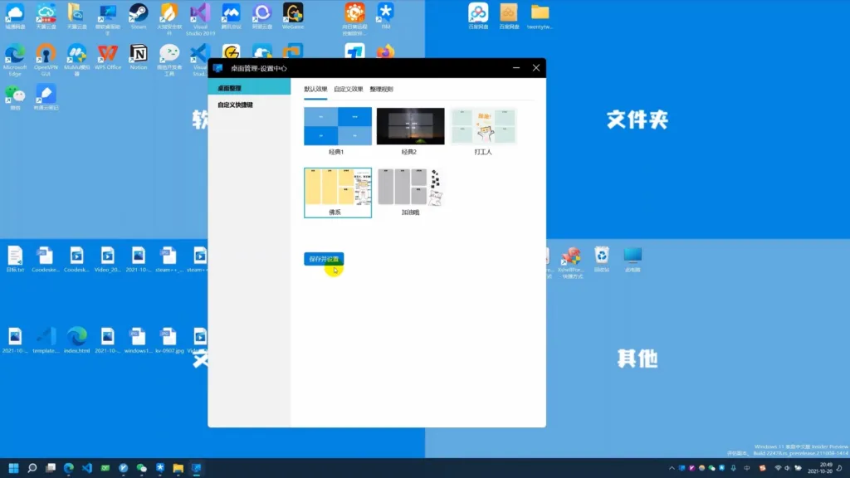
Task: Click the Wi-Fi network tray icon
Action: 778,468
